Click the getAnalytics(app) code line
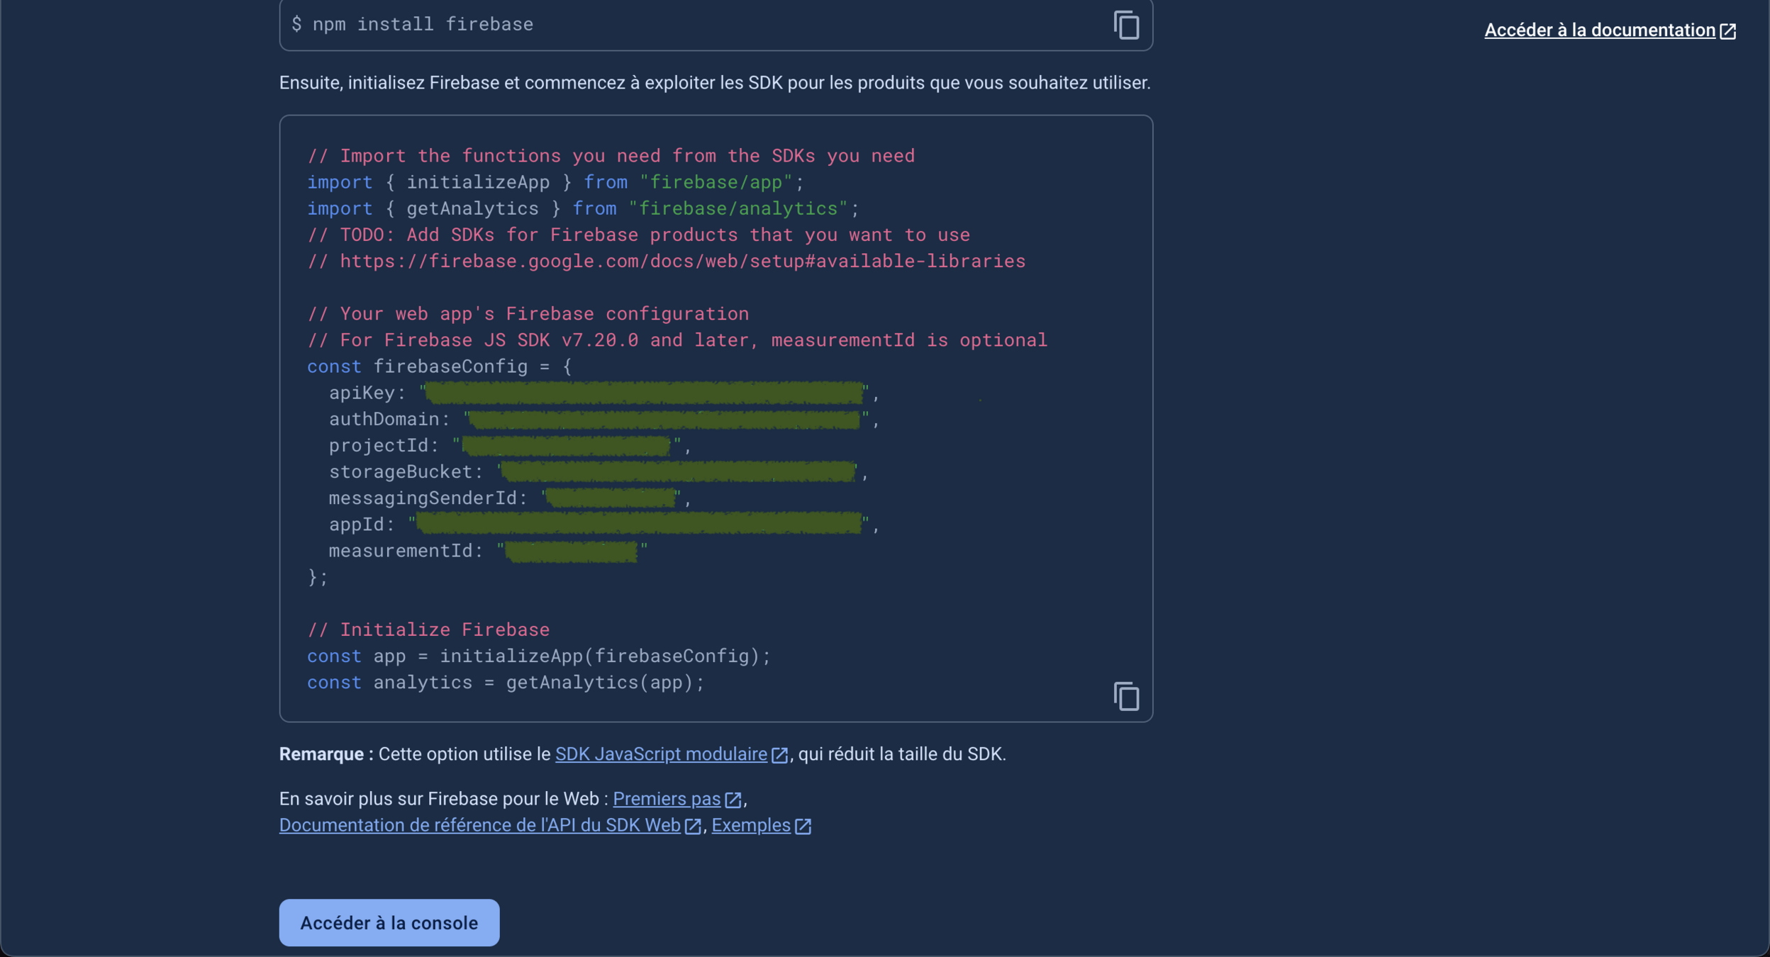The width and height of the screenshot is (1770, 957). [x=506, y=683]
